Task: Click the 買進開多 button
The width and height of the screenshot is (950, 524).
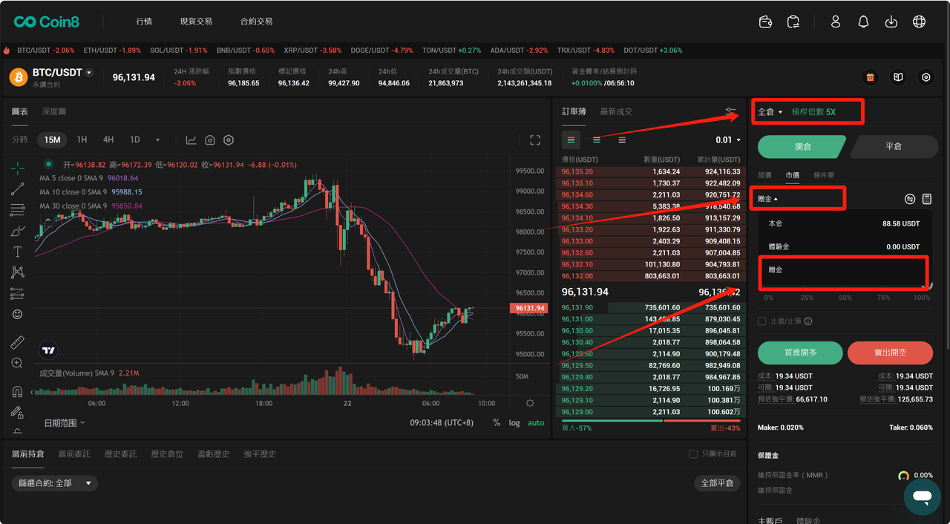Action: 799,353
